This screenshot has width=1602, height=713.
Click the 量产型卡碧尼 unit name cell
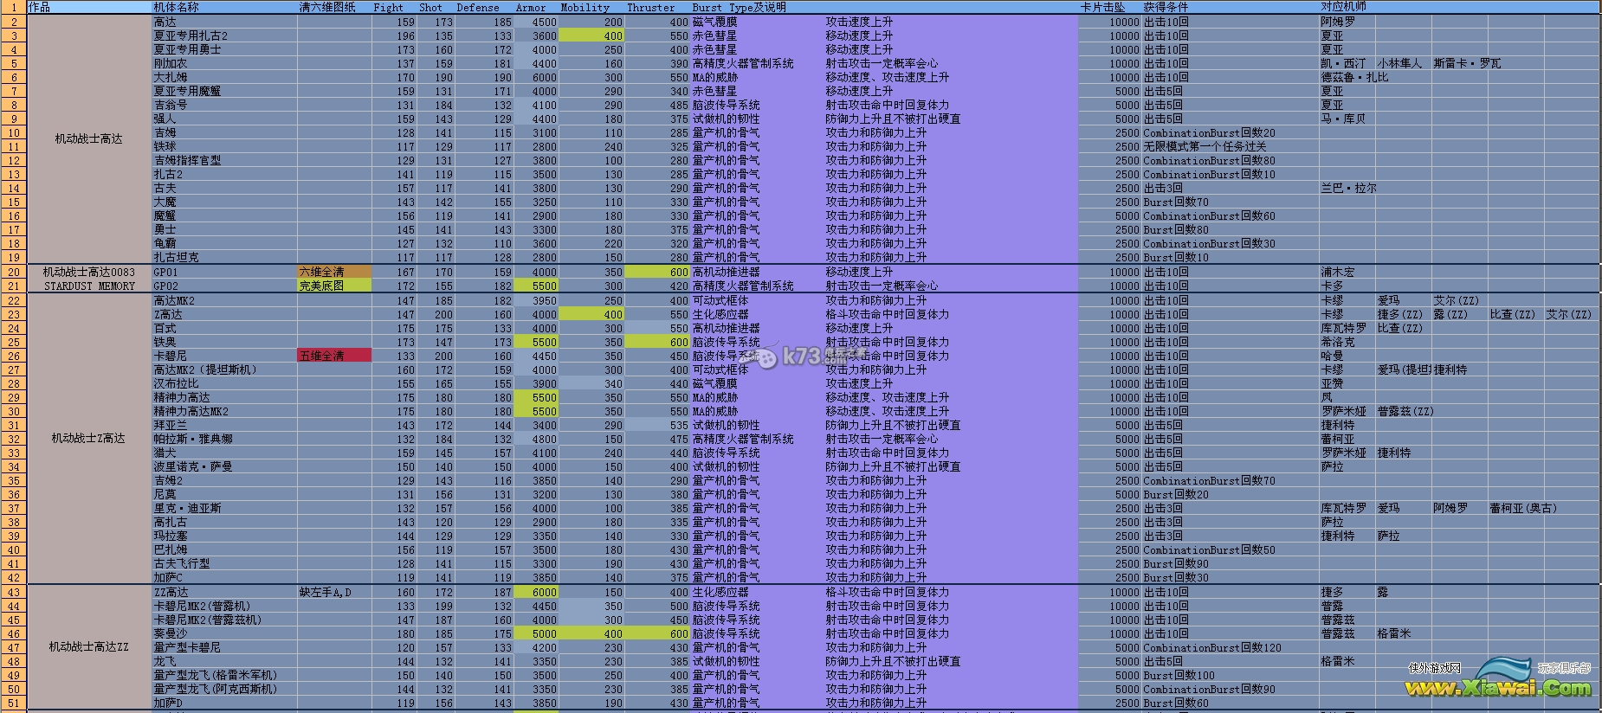point(224,647)
